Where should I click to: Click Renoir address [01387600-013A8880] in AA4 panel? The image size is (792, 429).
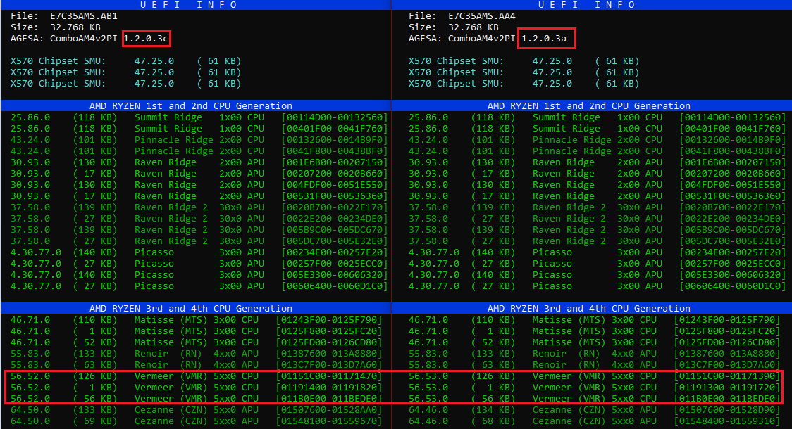(x=727, y=353)
